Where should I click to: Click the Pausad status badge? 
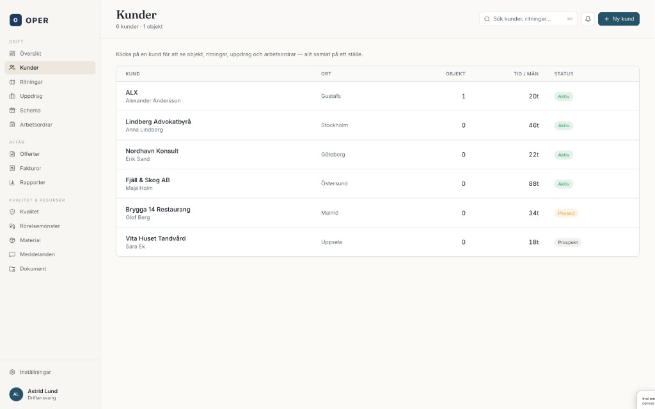(x=566, y=213)
